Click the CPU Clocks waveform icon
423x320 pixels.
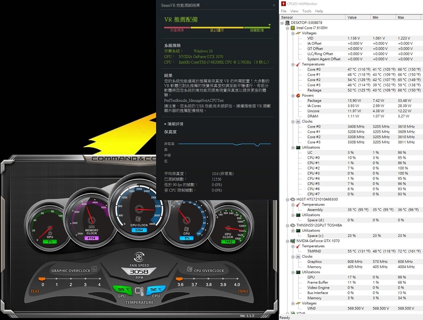[x=298, y=122]
